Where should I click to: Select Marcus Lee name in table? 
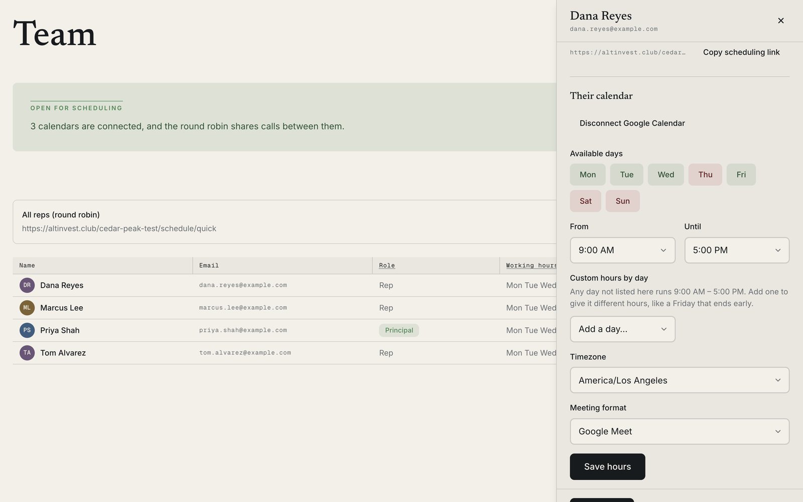pos(62,308)
